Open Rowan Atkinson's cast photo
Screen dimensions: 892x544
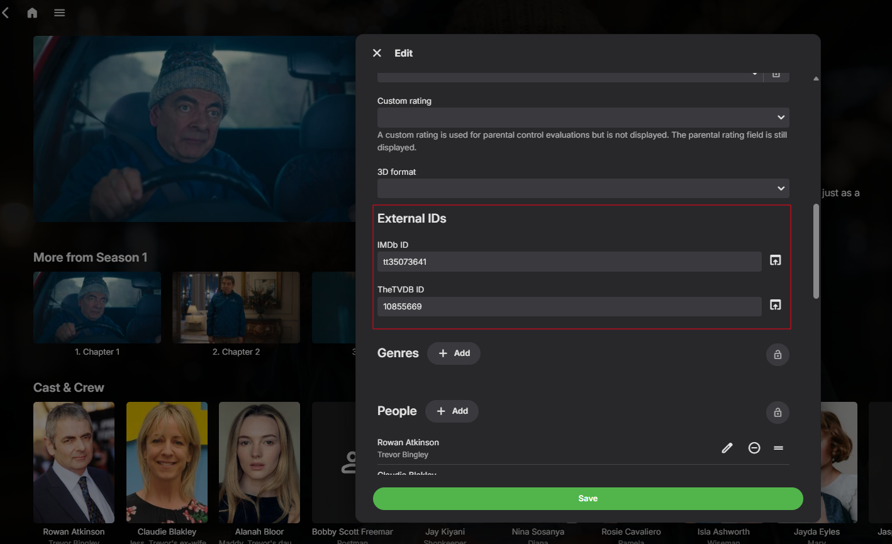click(74, 463)
